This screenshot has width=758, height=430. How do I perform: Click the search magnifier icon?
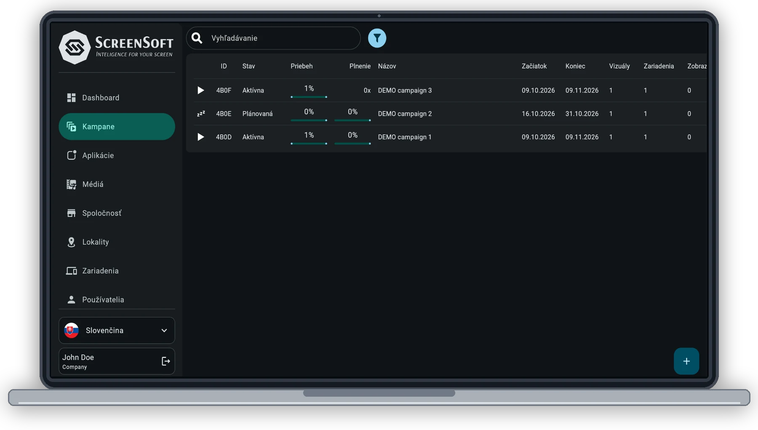197,38
